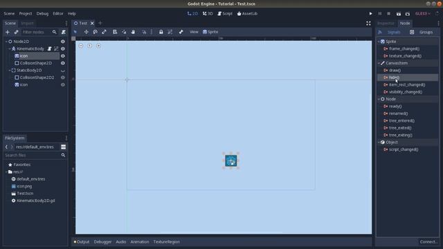Toggle visibility of selected icon sprite

click(63, 56)
